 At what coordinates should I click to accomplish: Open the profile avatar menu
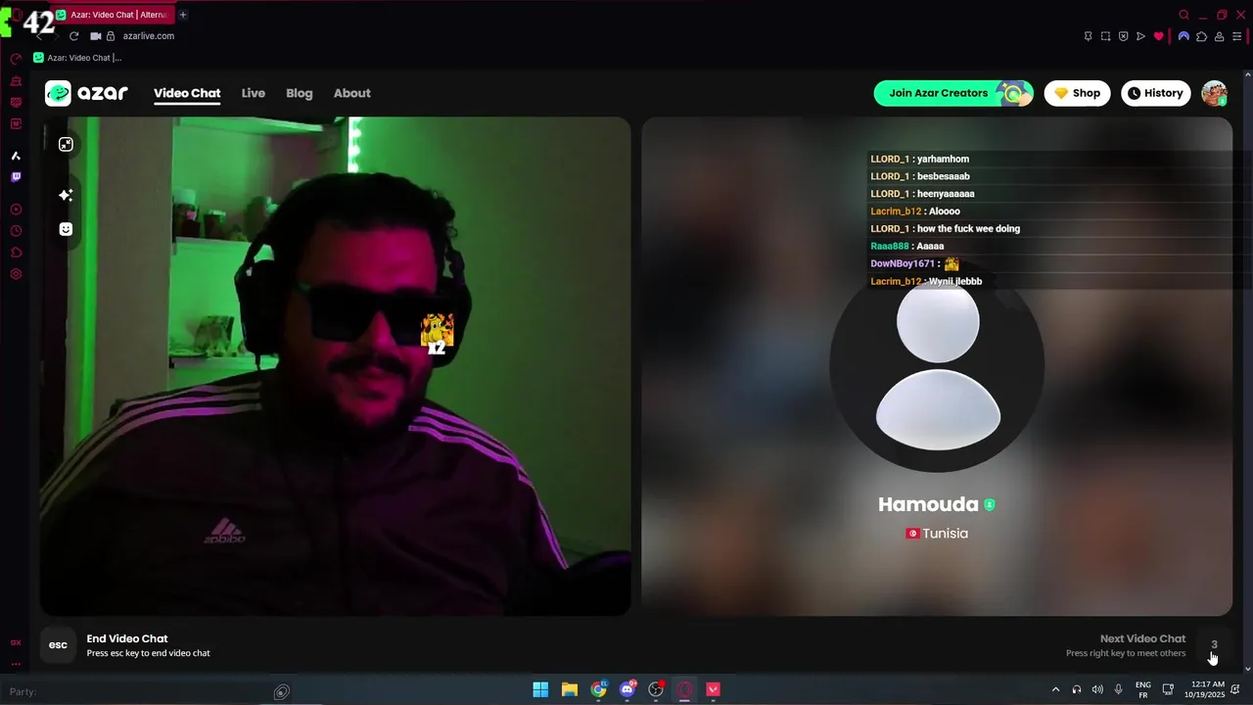tap(1214, 93)
